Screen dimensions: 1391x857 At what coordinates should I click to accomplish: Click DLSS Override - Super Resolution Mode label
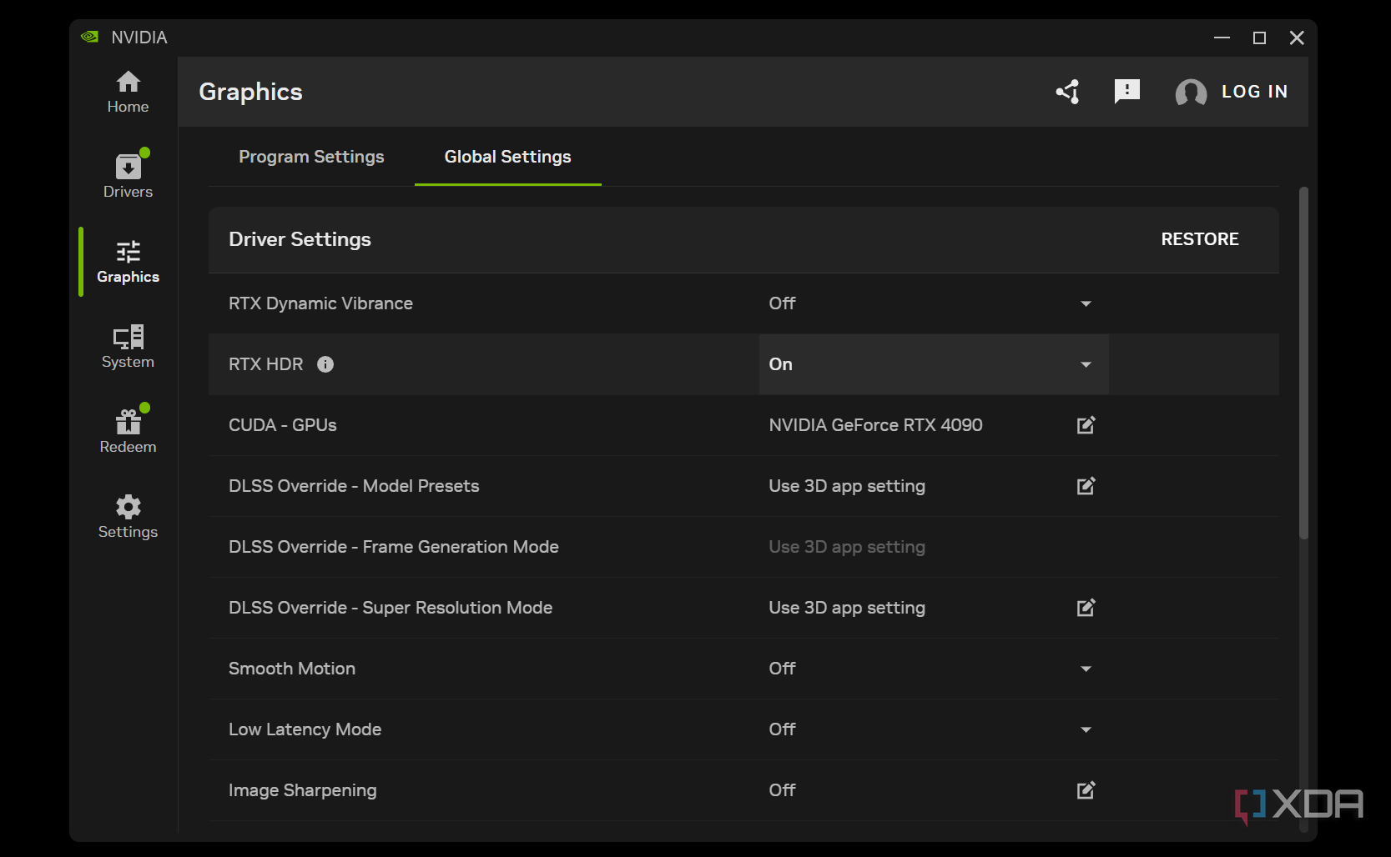coord(391,608)
